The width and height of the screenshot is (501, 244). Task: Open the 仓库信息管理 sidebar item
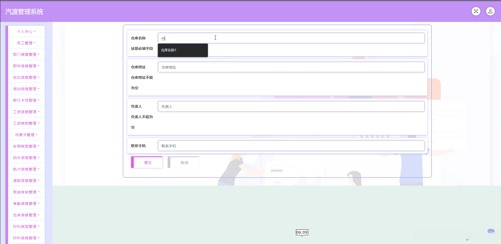click(x=26, y=215)
